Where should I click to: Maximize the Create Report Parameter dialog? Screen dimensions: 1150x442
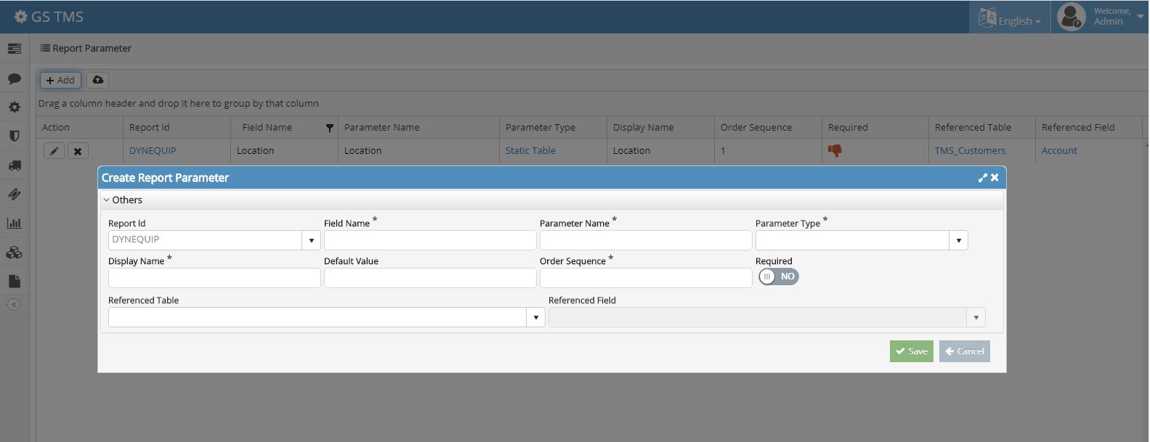click(x=983, y=178)
